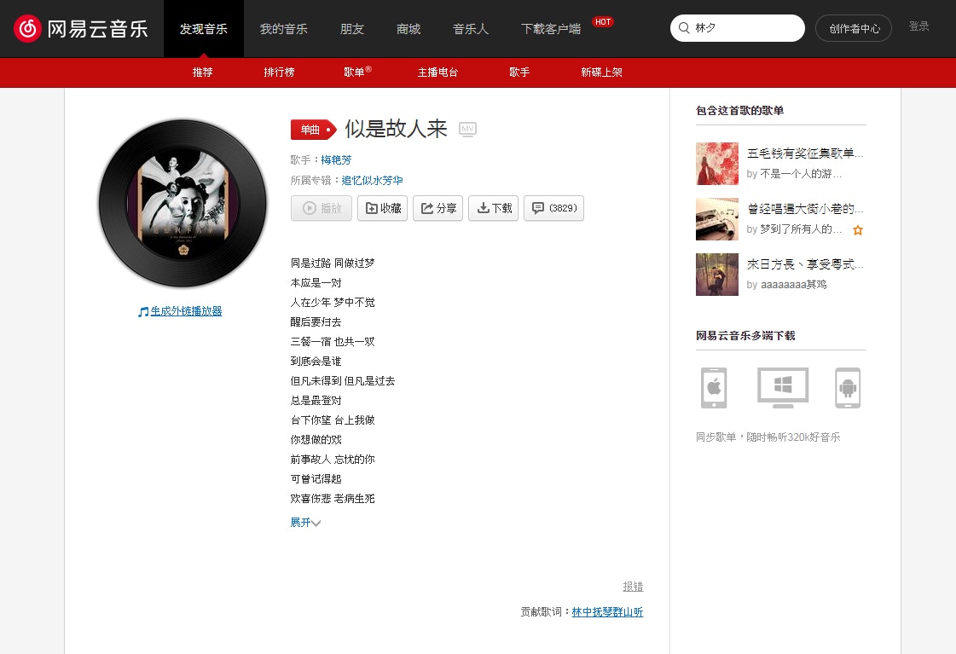Click the iPhone download icon
The height and width of the screenshot is (654, 956).
(x=713, y=388)
